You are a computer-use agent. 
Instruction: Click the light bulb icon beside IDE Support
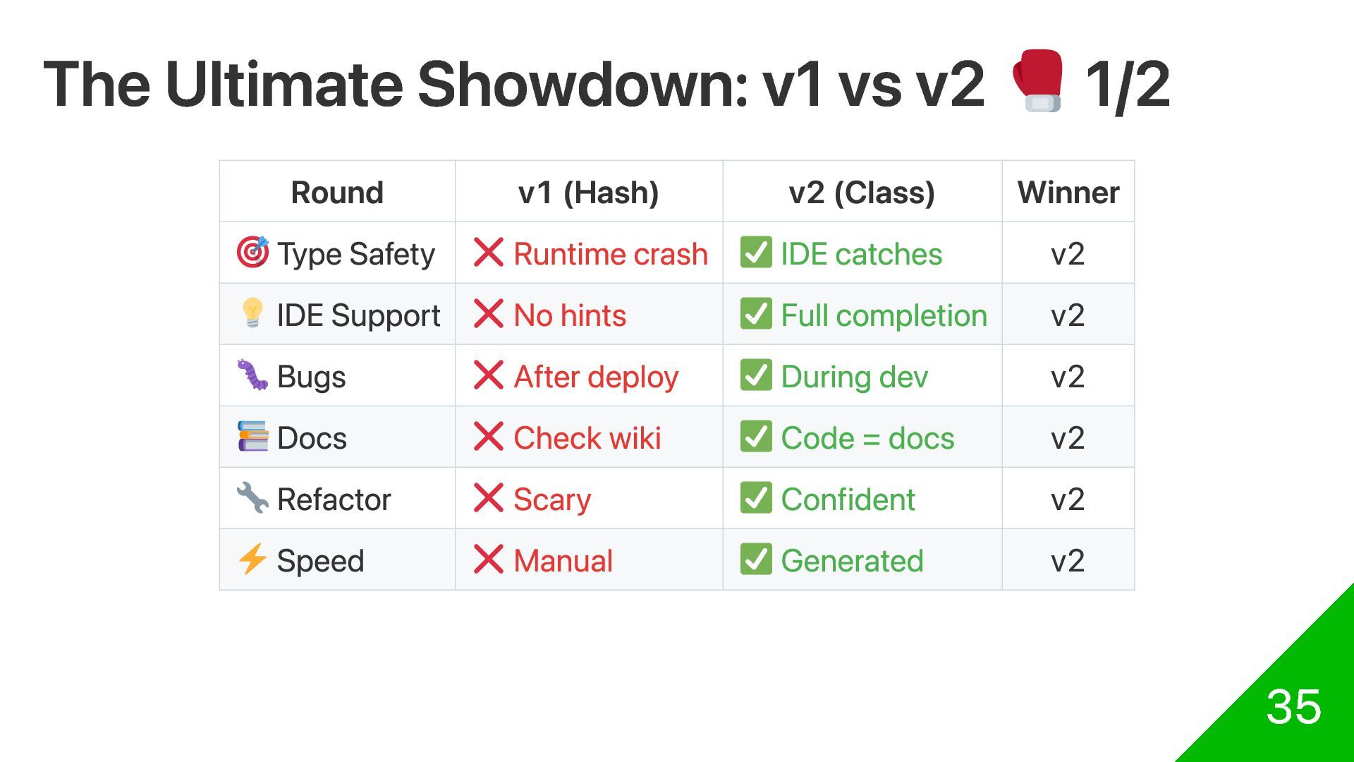[252, 313]
